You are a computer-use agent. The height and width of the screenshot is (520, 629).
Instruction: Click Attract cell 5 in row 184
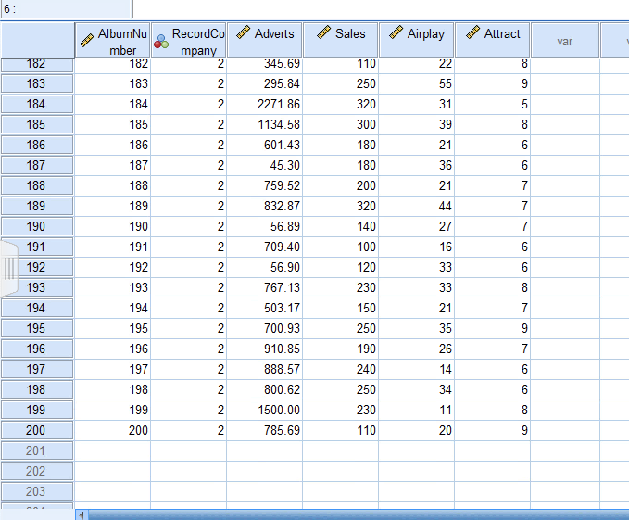492,104
